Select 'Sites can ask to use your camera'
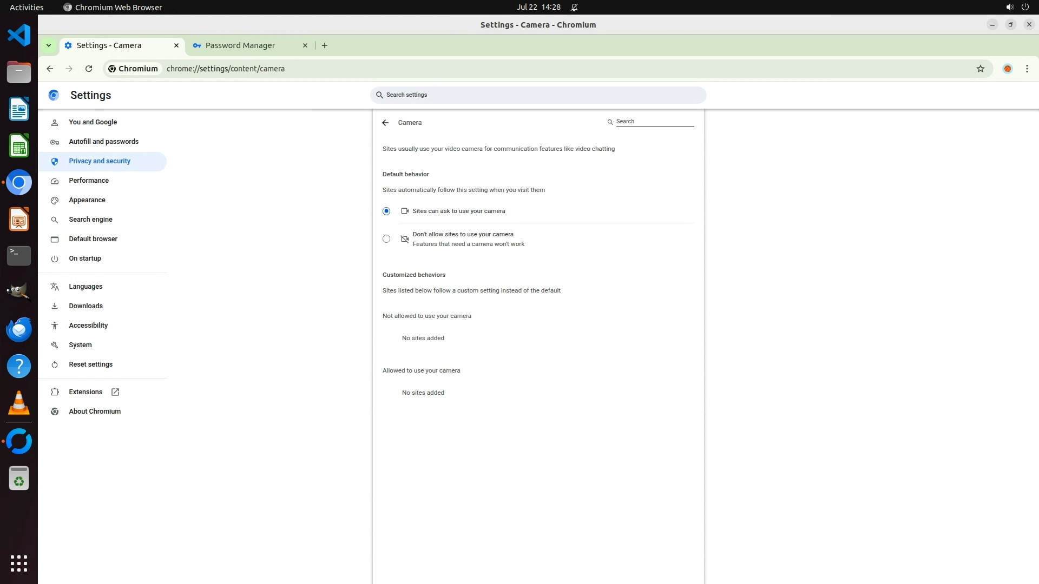Image resolution: width=1039 pixels, height=584 pixels. (386, 211)
